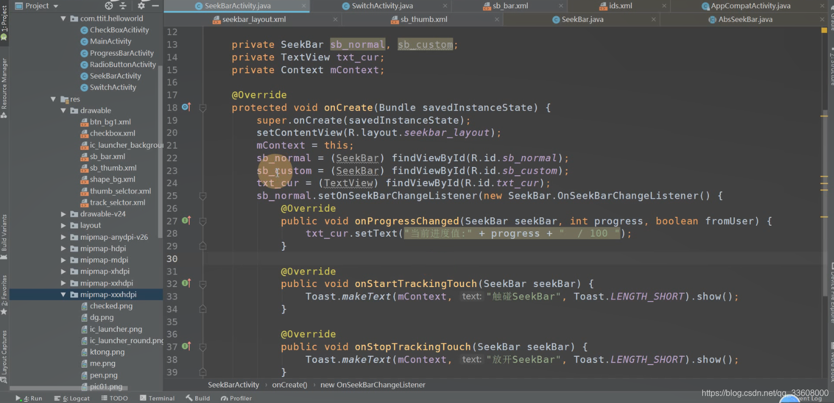Expand the mipmap-mdpi folder
Screen dimensions: 834x403
(64, 260)
